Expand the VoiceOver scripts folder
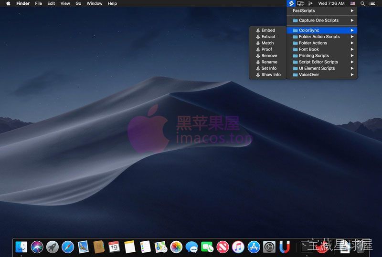The image size is (382, 257). tap(322, 74)
